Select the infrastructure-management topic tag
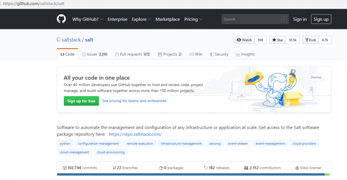Image resolution: width=347 pixels, height=180 pixels. click(181, 143)
